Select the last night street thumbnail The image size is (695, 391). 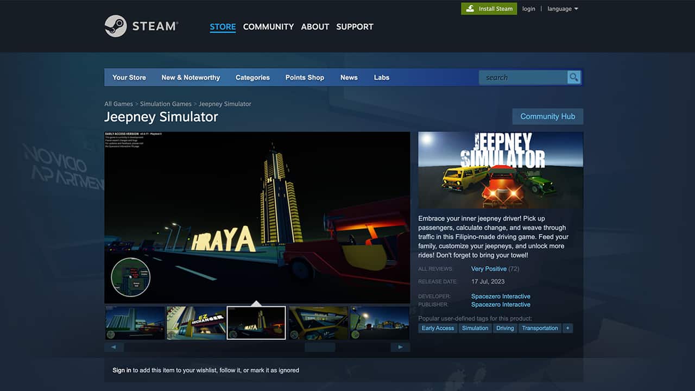[380, 323]
